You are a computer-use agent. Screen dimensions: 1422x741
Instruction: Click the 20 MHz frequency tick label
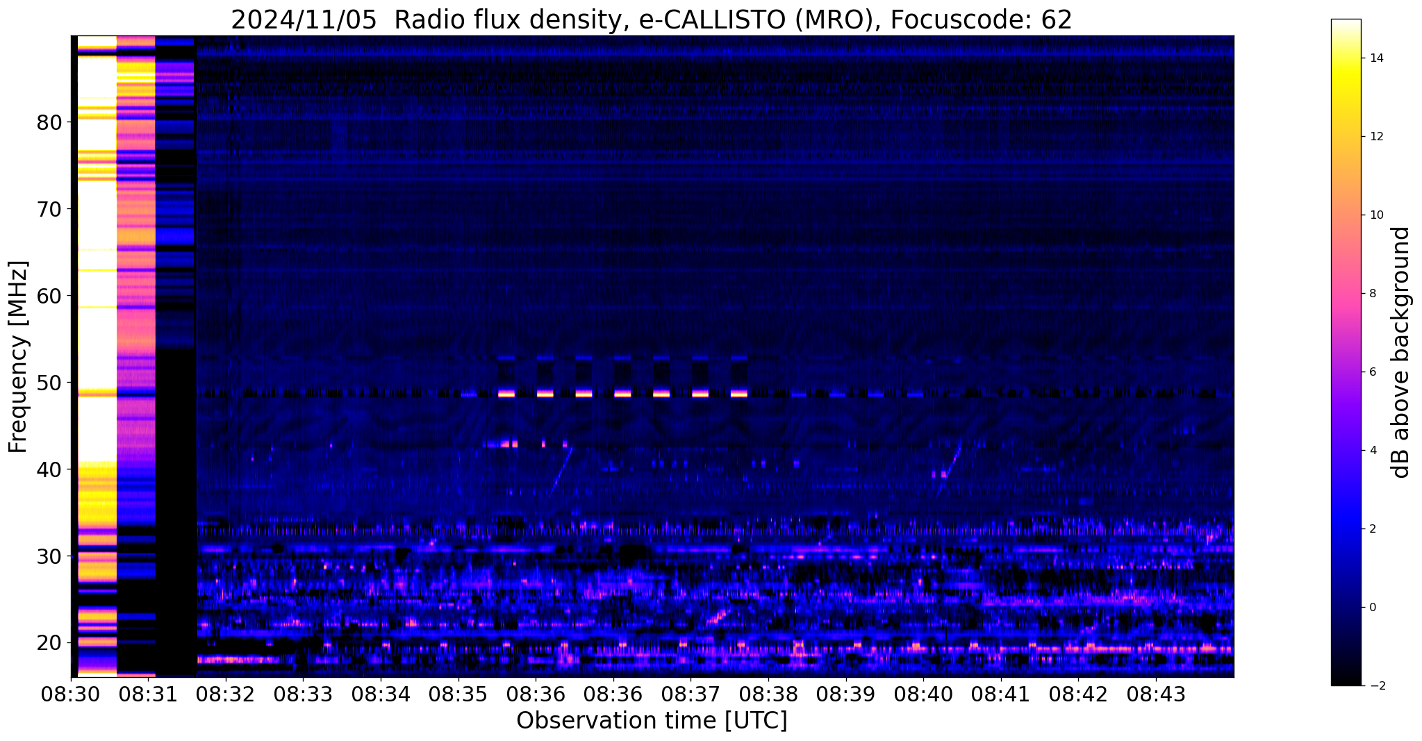(49, 643)
